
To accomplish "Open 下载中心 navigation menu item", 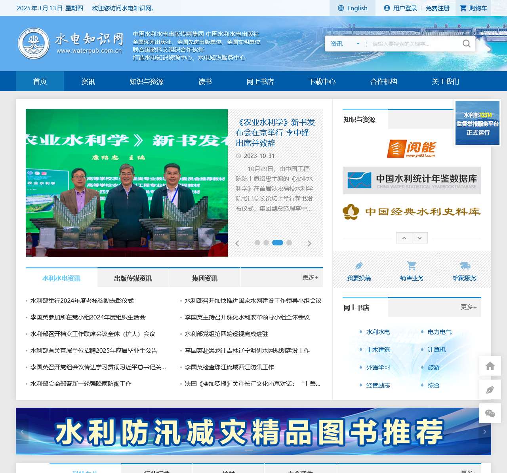I will point(322,82).
